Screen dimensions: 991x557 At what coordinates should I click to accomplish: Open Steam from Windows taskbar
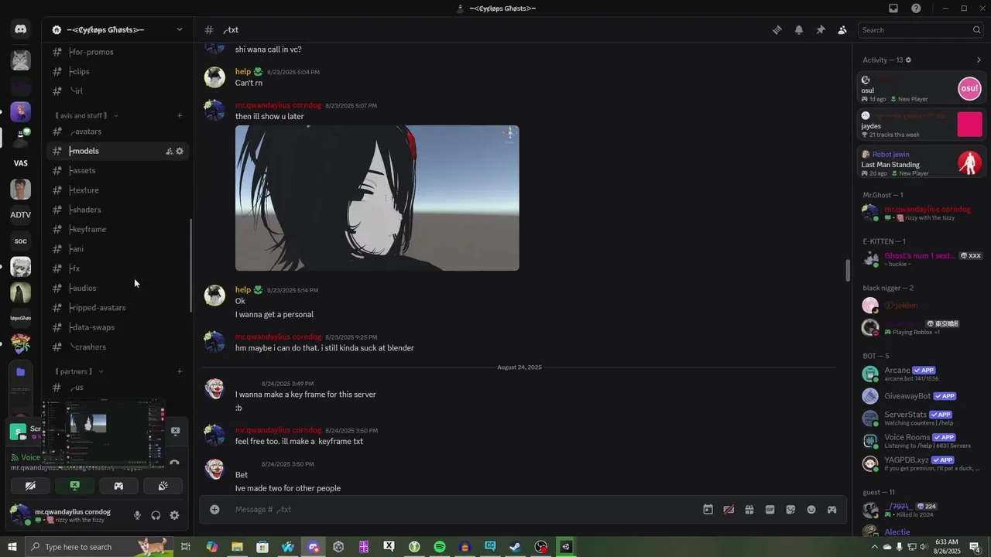(x=515, y=547)
